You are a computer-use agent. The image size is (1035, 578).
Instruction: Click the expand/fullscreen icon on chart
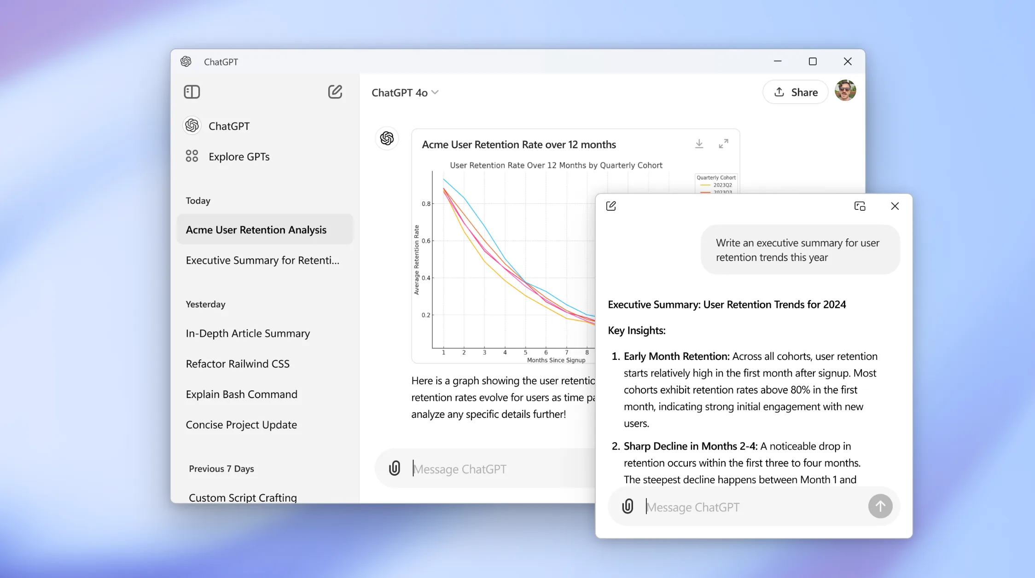[x=724, y=144]
